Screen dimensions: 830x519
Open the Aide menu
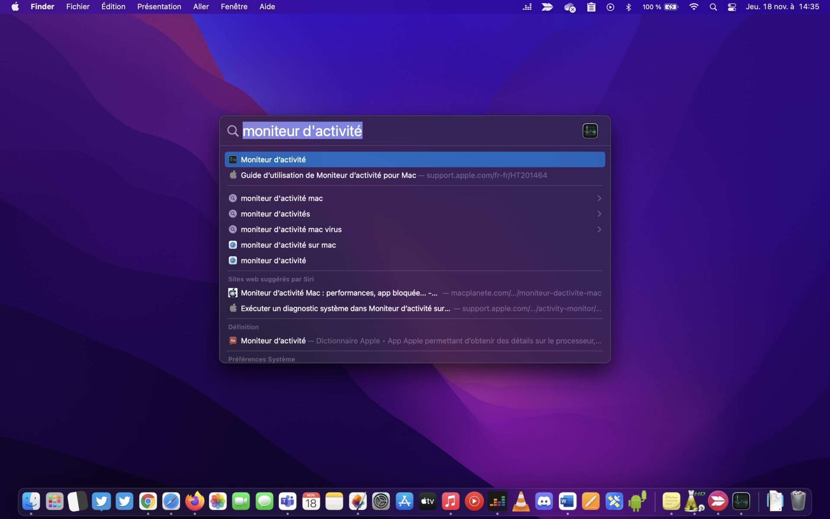pos(267,7)
